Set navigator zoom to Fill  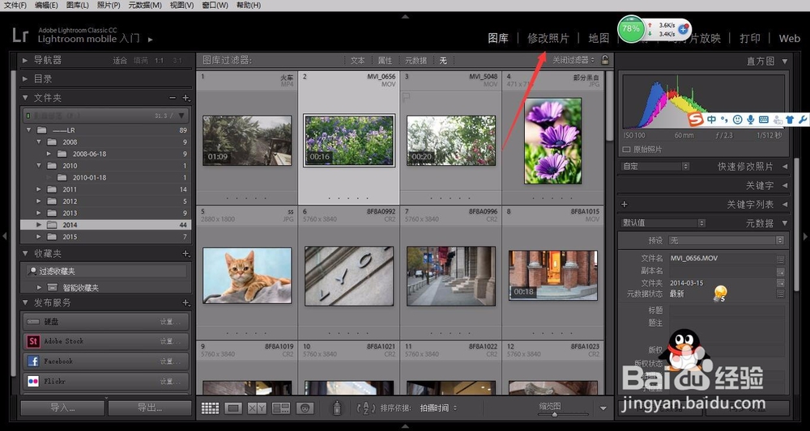point(140,61)
